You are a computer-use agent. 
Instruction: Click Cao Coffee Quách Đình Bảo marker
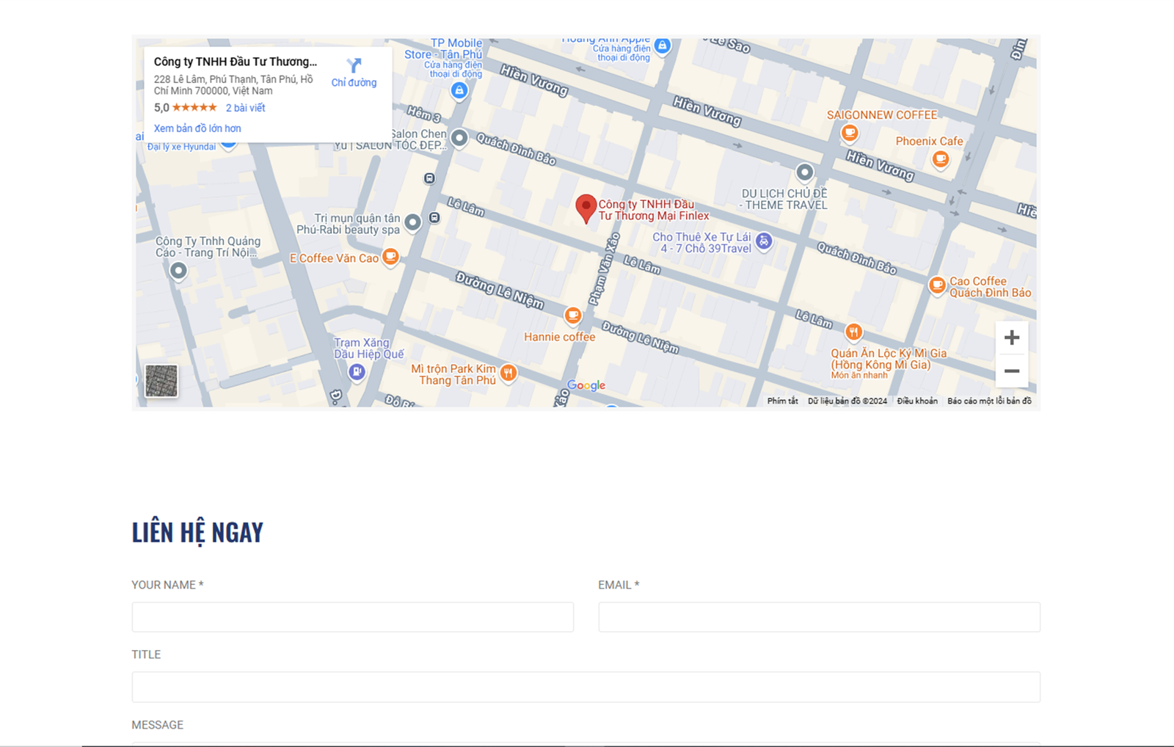pos(937,285)
